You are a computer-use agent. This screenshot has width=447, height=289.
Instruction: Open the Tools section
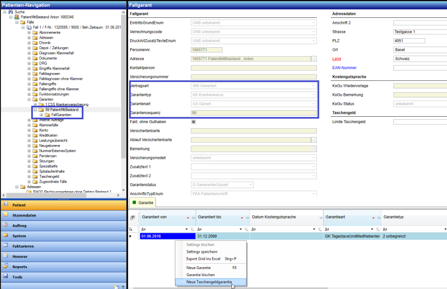17,277
